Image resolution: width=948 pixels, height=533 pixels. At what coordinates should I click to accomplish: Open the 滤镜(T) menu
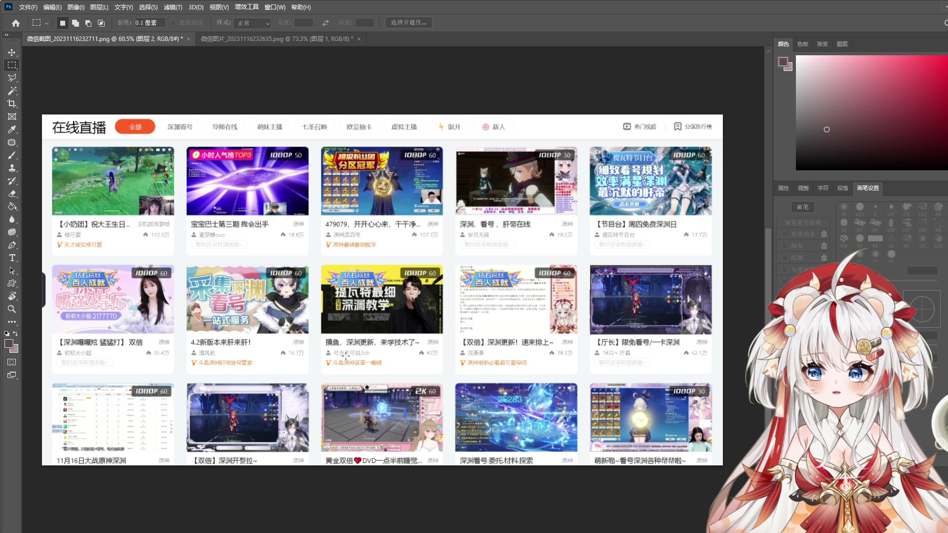pos(173,7)
